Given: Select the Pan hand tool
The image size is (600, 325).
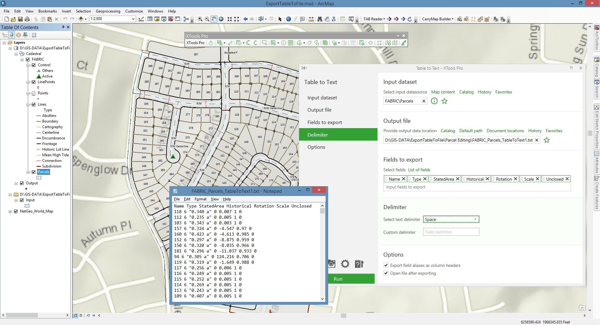Looking at the screenshot, I should [x=214, y=19].
